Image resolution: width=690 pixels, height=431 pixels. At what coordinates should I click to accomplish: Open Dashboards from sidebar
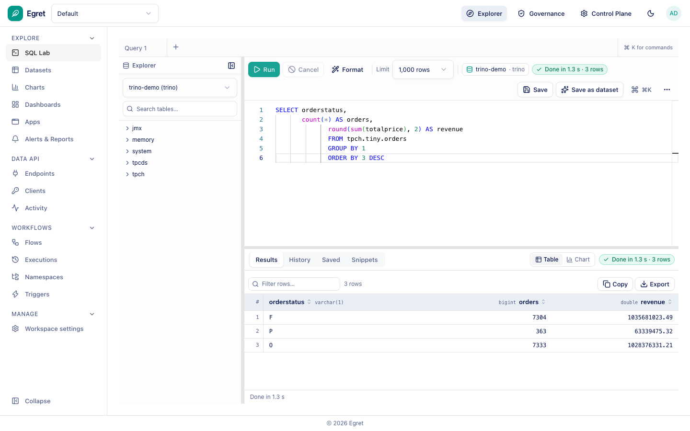[53, 104]
